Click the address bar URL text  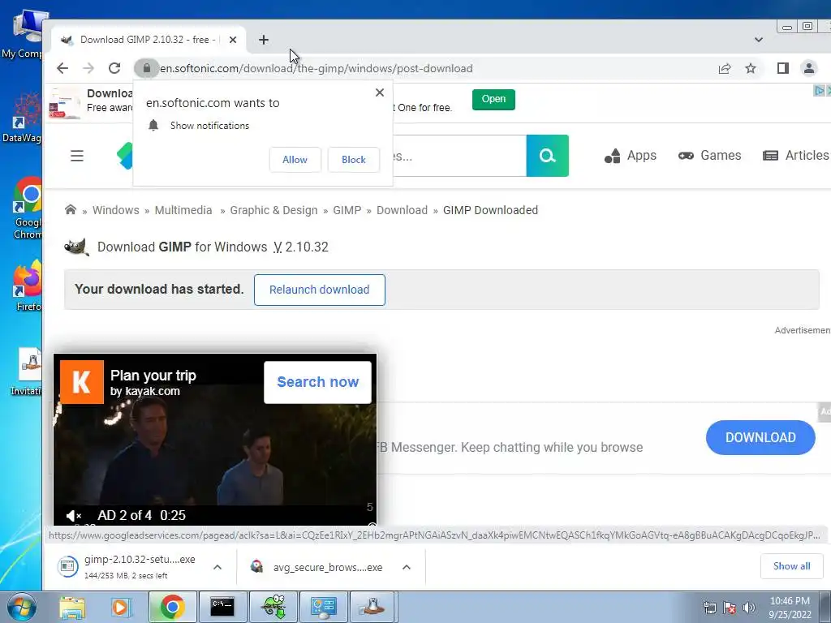coord(316,68)
